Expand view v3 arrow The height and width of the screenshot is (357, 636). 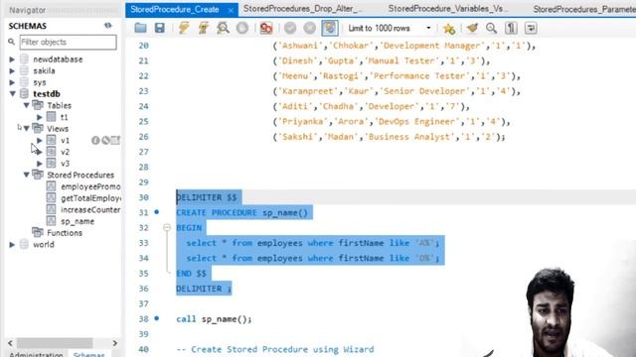(x=40, y=164)
